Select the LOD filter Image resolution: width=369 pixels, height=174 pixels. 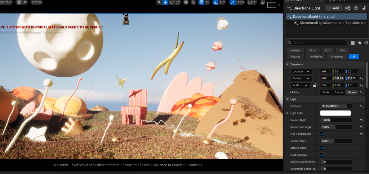328,50
